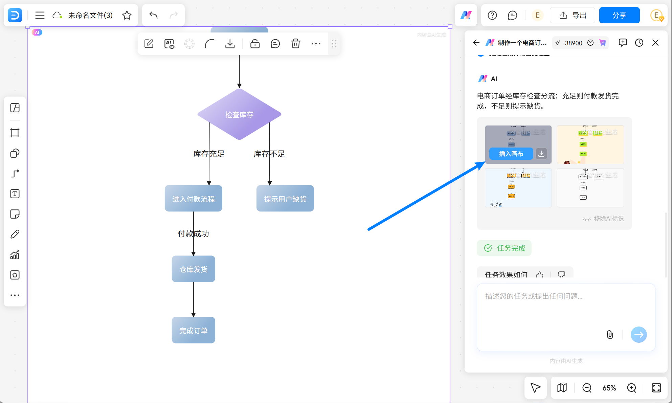Select the corner radius curve tool

pyautogui.click(x=210, y=44)
